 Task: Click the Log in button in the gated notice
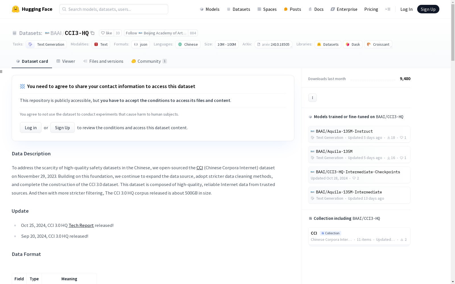point(31,128)
